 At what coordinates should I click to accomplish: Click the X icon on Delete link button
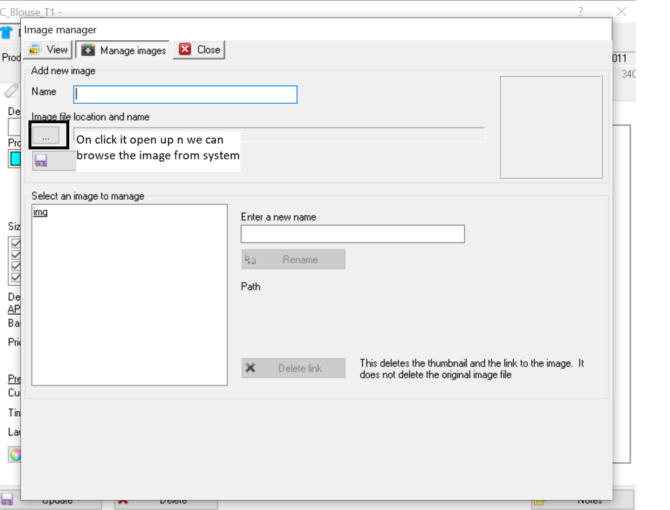tap(250, 367)
